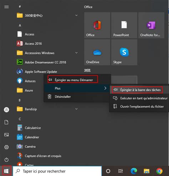Select Épingler à la barre des tâches
This screenshot has width=169, height=176.
click(x=139, y=90)
